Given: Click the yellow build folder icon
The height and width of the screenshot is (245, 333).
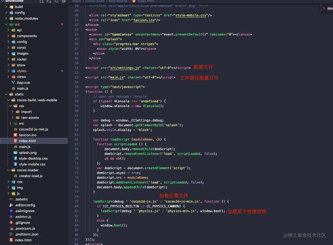Looking at the screenshot, I should pos(11,7).
